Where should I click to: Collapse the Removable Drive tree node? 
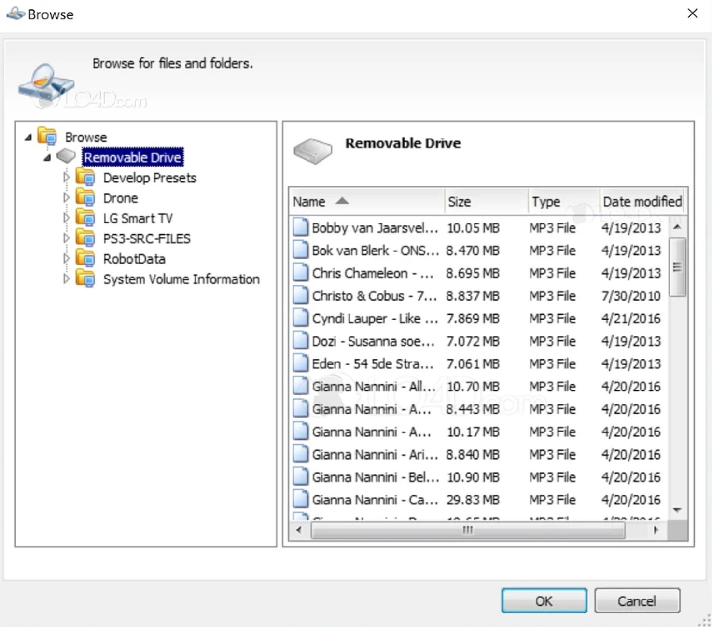click(x=47, y=158)
